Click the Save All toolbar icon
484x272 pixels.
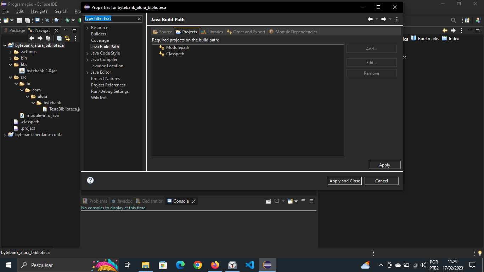click(27, 20)
